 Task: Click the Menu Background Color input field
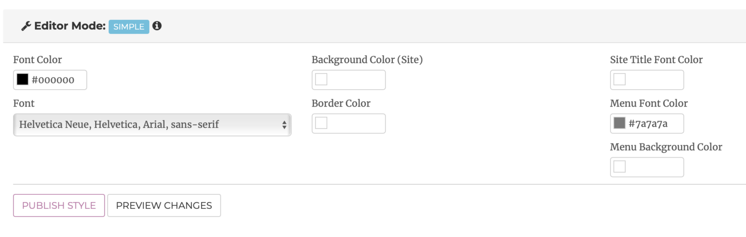pyautogui.click(x=654, y=167)
